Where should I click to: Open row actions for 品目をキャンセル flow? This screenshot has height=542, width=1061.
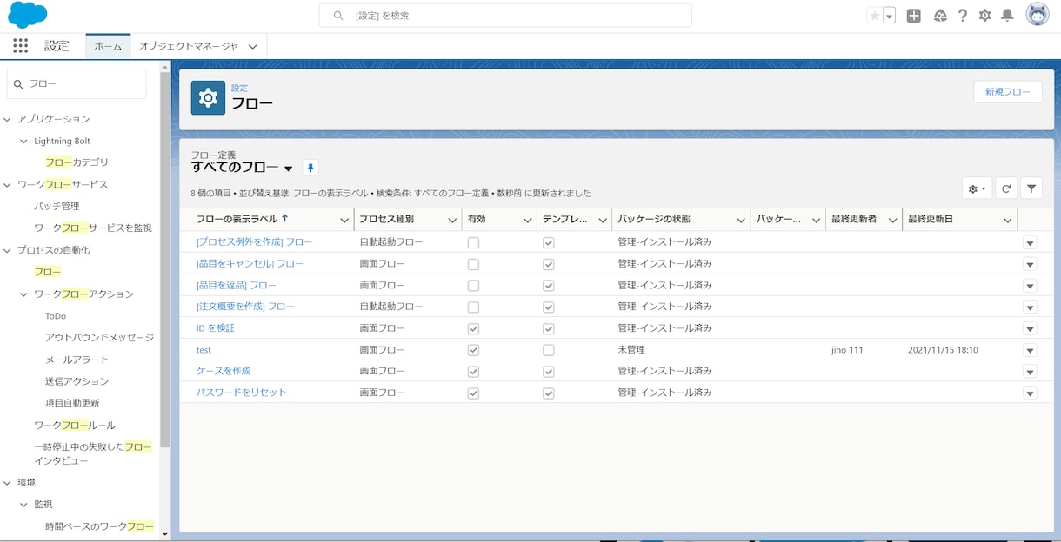pyautogui.click(x=1030, y=264)
